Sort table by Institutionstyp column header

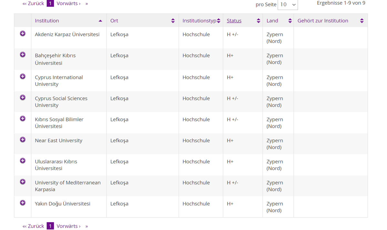tap(199, 21)
